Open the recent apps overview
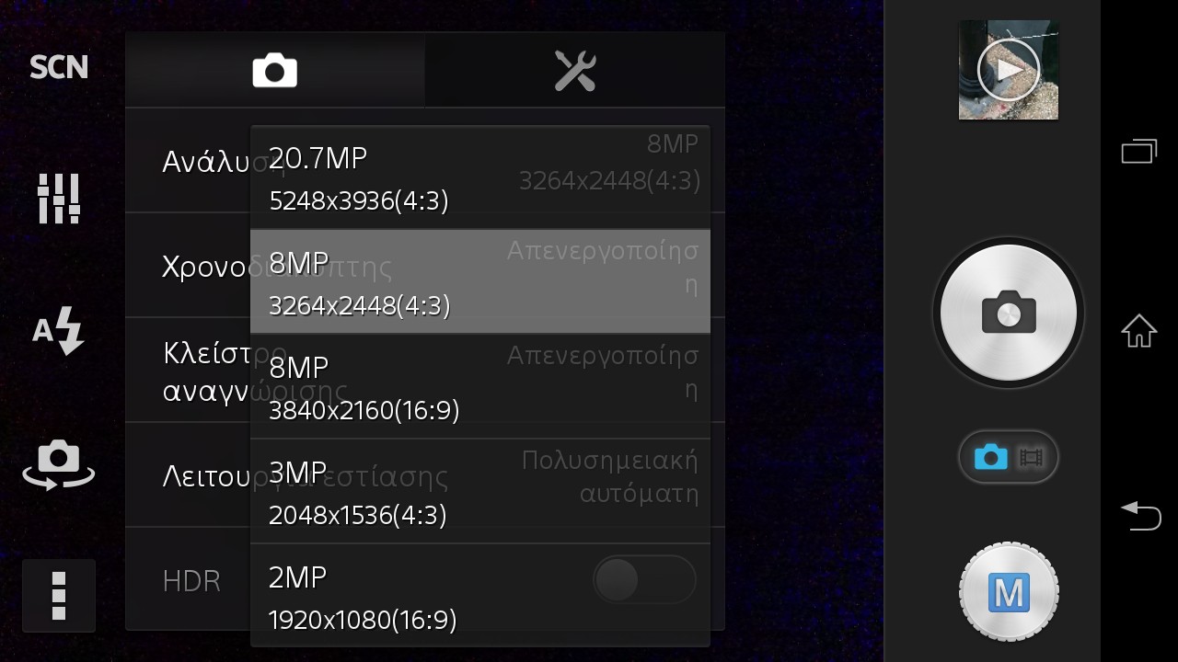The image size is (1178, 662). 1139,151
